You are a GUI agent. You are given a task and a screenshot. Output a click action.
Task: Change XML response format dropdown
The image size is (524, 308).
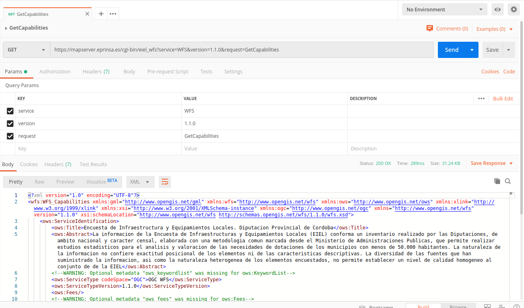coord(140,182)
